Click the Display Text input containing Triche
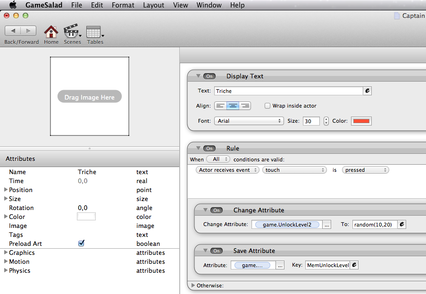 (288, 91)
